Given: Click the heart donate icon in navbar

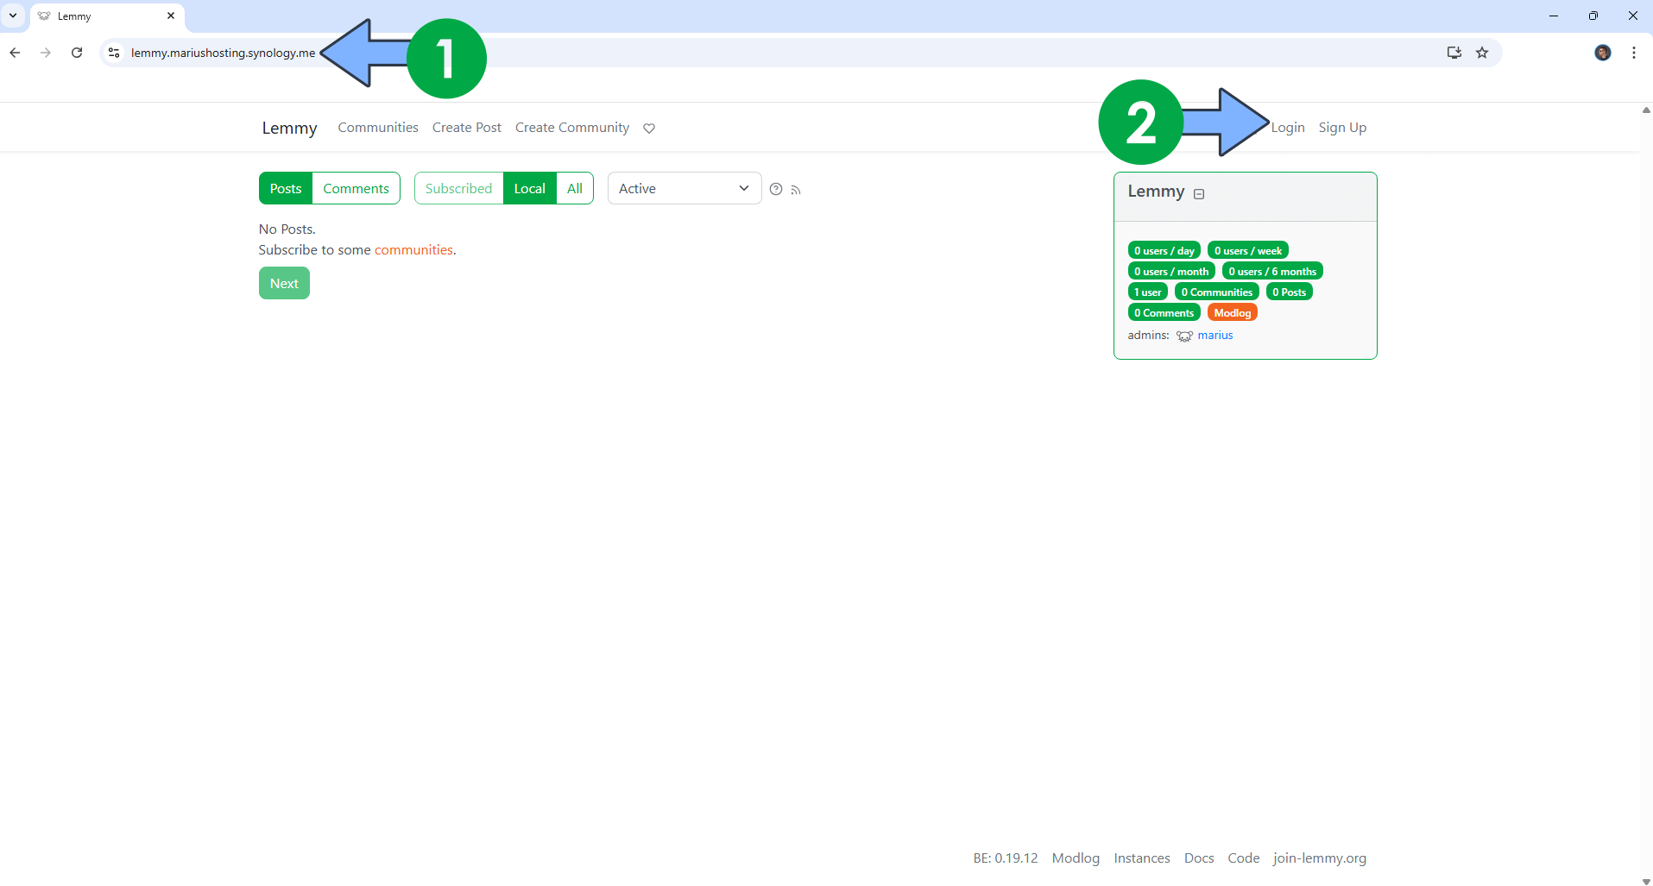Looking at the screenshot, I should 649,129.
